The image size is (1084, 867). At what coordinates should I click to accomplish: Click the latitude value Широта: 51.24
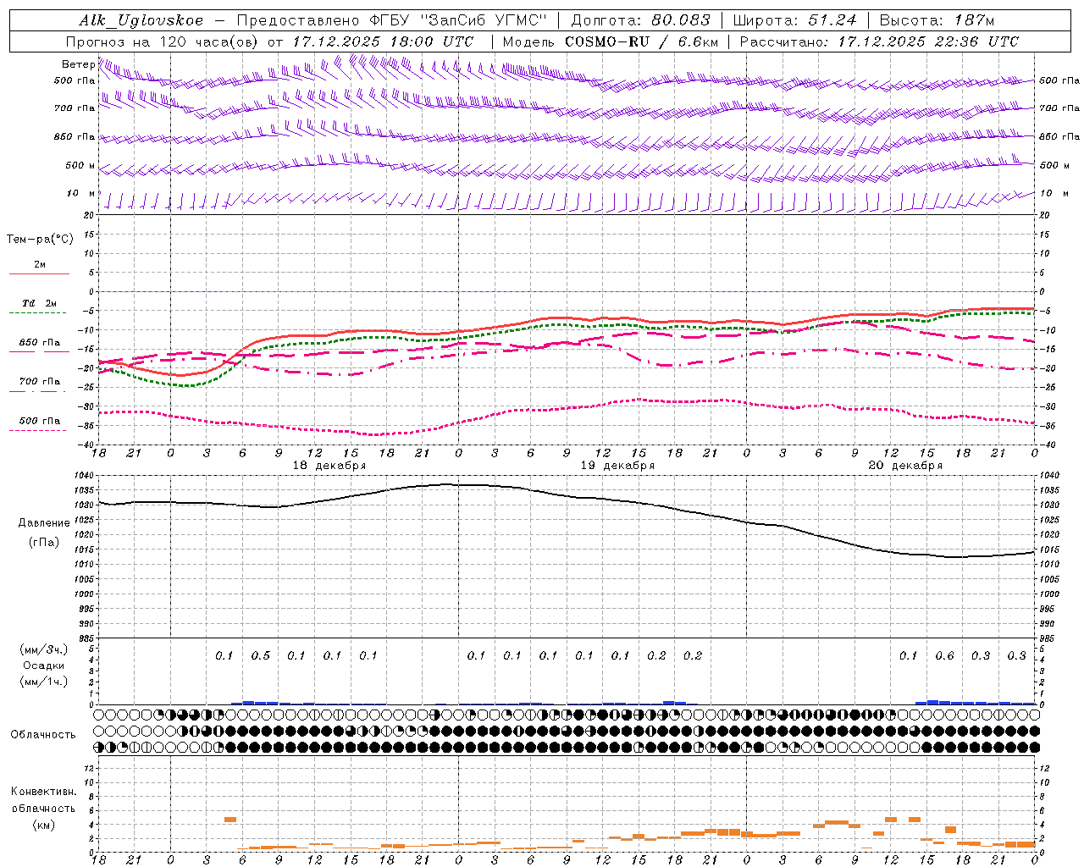coord(794,20)
